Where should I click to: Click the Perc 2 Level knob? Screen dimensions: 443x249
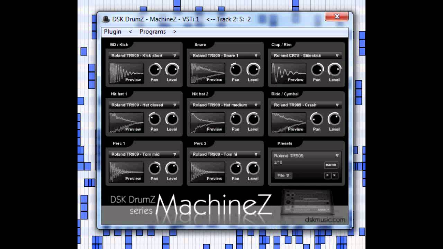(x=253, y=169)
